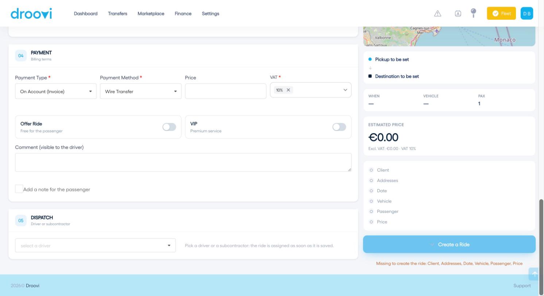544x296 pixels.
Task: Open the Transfers menu
Action: 117,13
